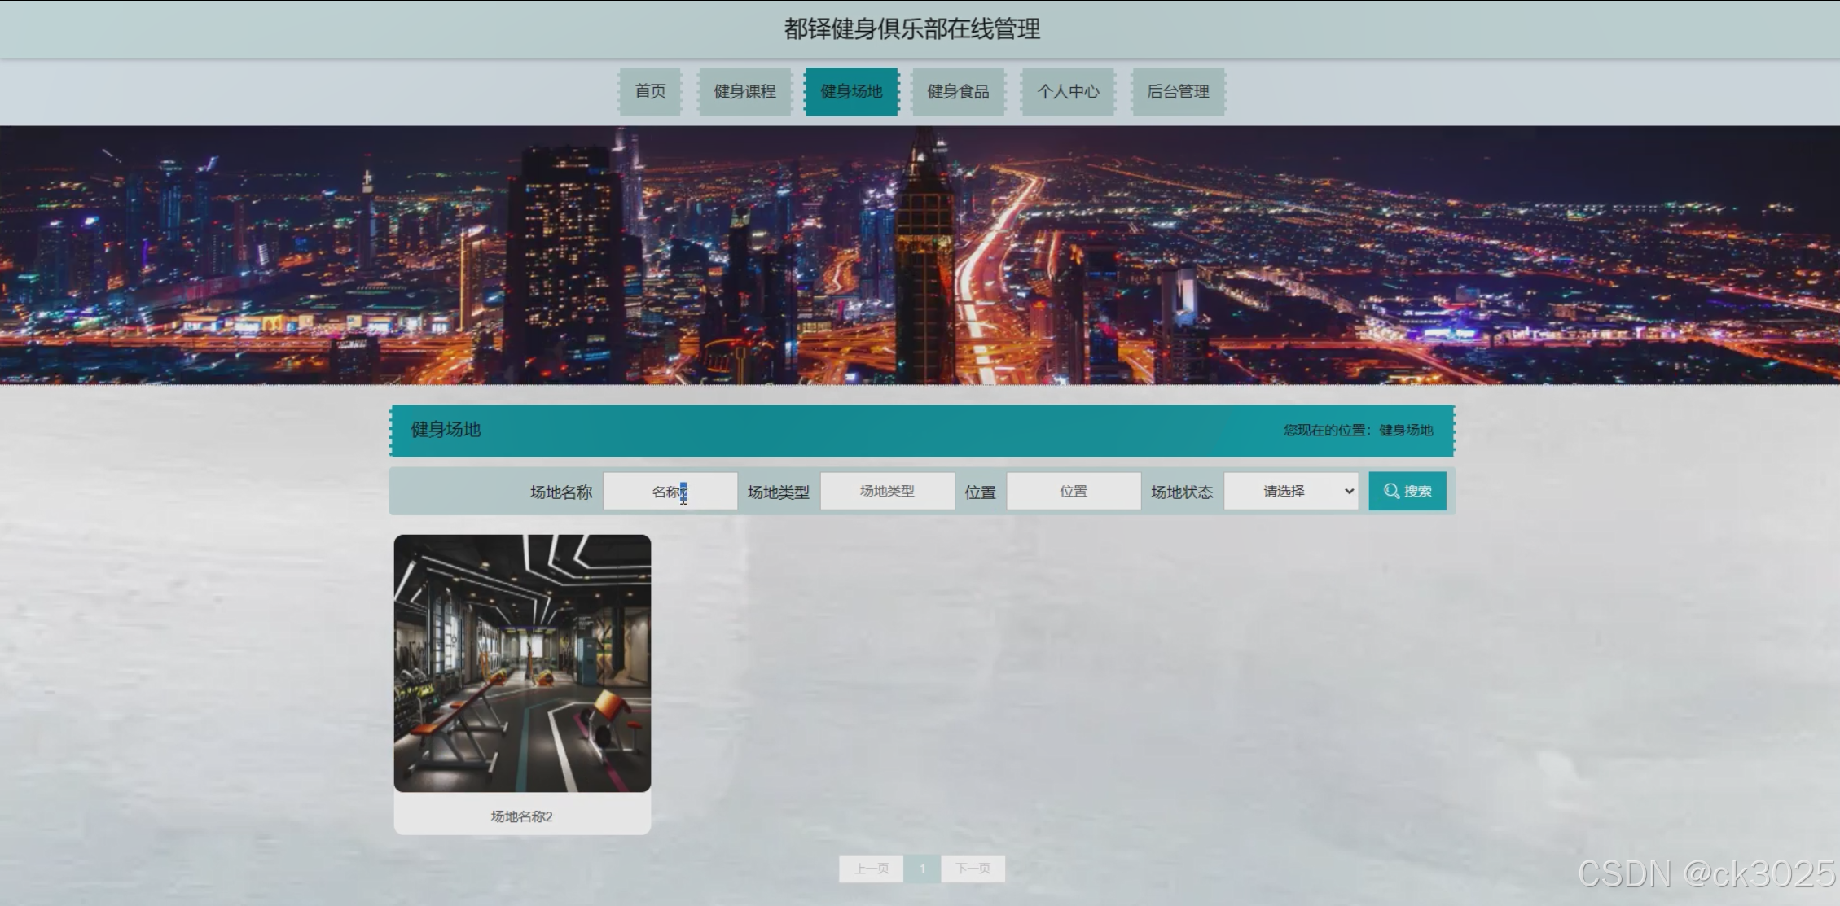Screen dimensions: 1840x906
Task: Click into the 场地类型 search field
Action: pyautogui.click(x=887, y=491)
